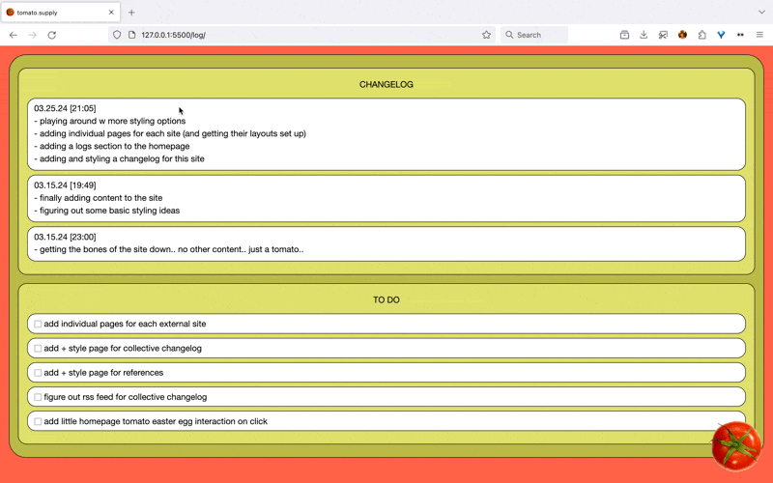Click the browser back arrow
The height and width of the screenshot is (483, 773).
[14, 35]
